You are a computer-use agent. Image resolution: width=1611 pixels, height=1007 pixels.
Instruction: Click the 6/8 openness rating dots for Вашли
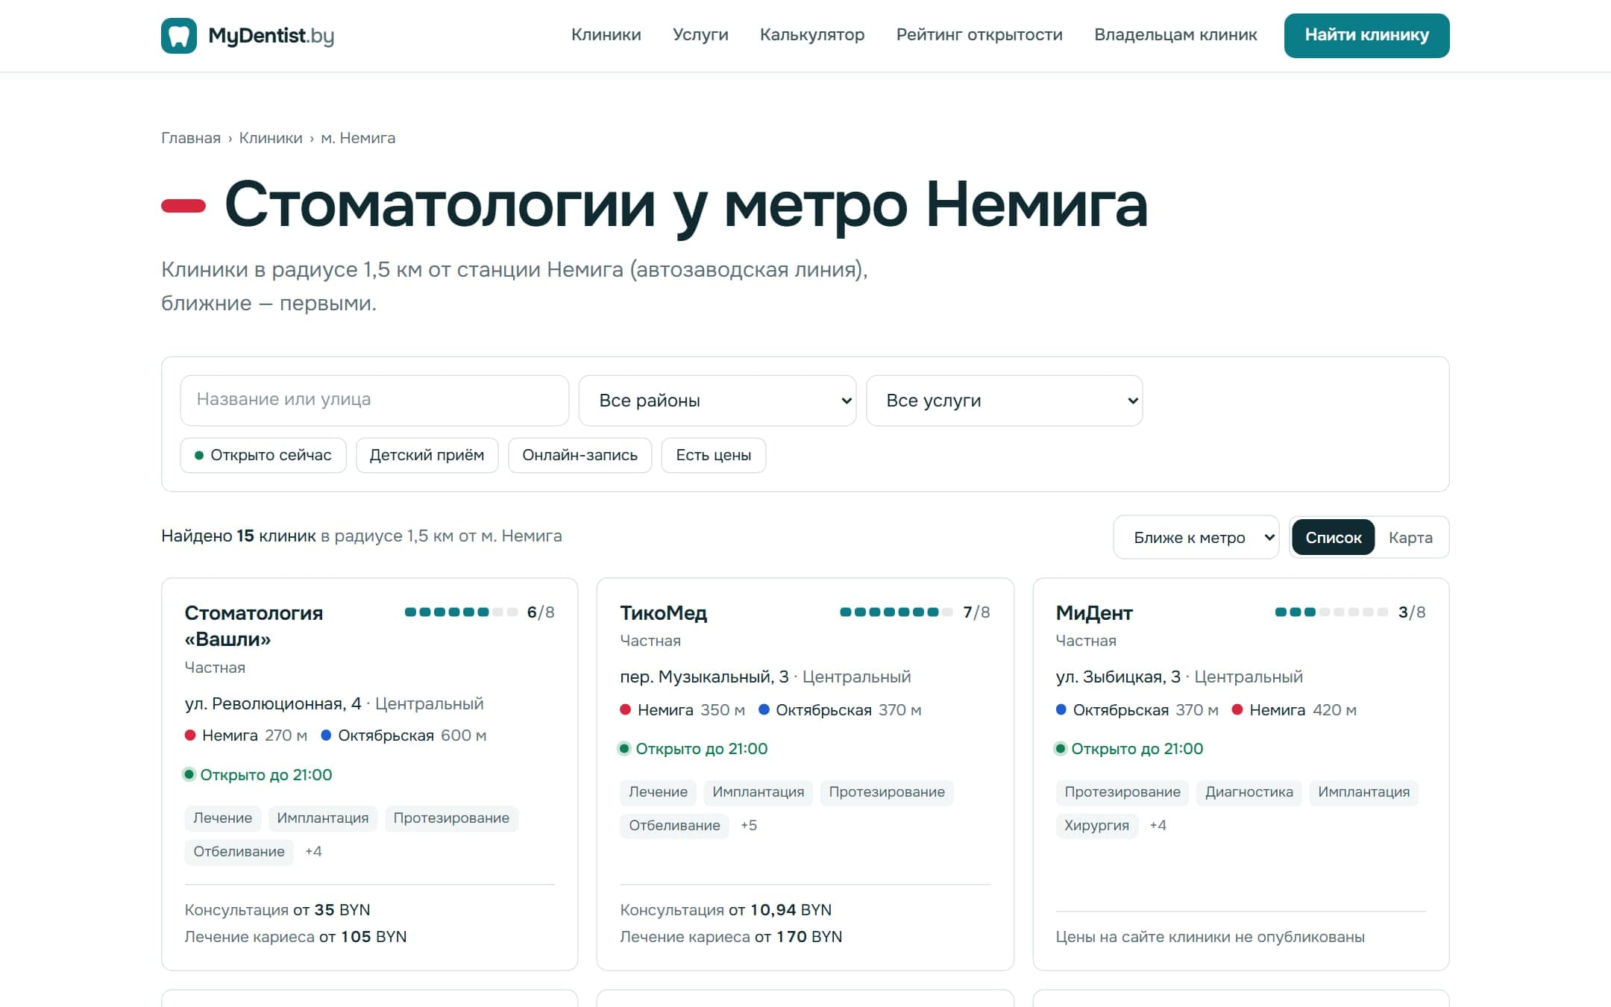click(461, 612)
